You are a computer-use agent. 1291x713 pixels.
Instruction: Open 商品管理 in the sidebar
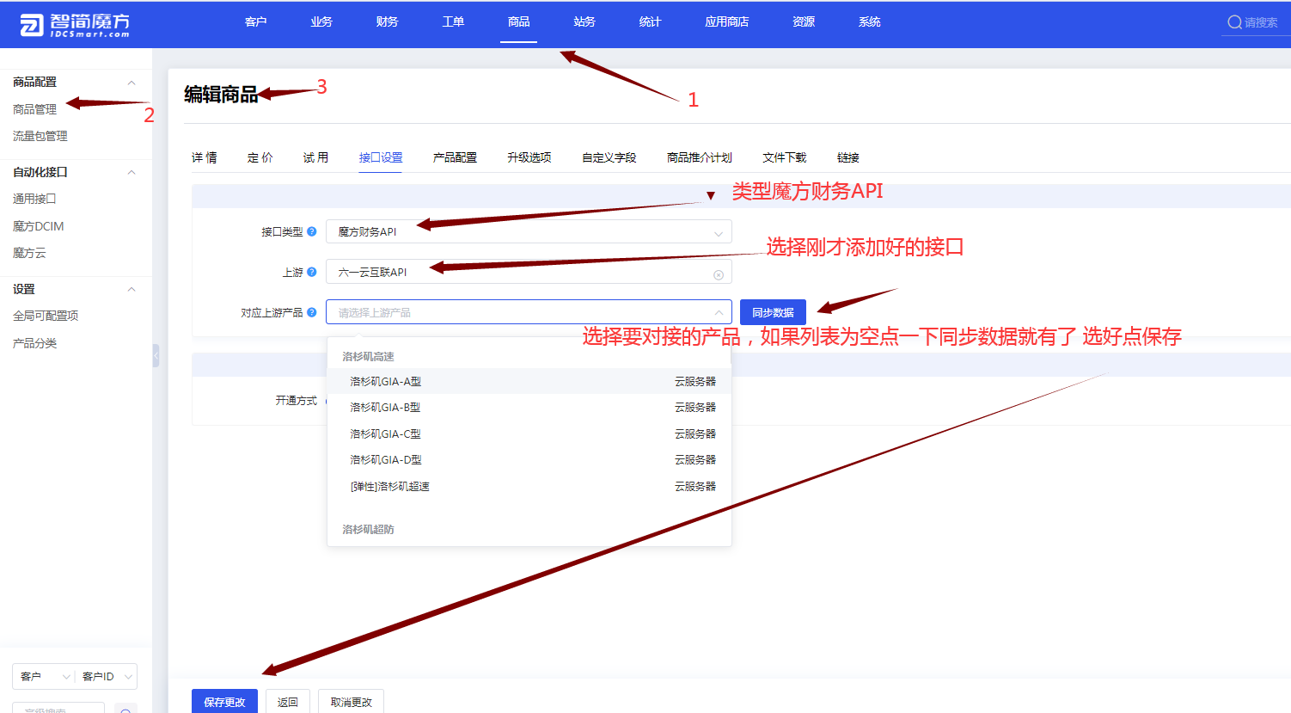click(35, 109)
